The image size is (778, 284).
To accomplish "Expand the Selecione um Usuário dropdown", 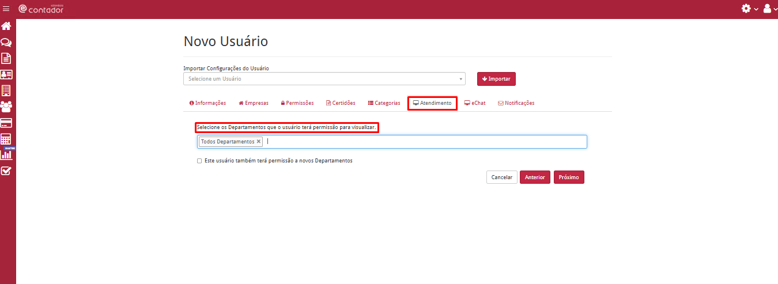I will [x=324, y=78].
